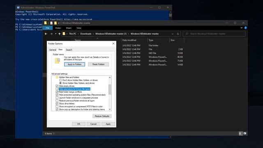Sort by the Size column header
The image size is (263, 148).
click(173, 40)
